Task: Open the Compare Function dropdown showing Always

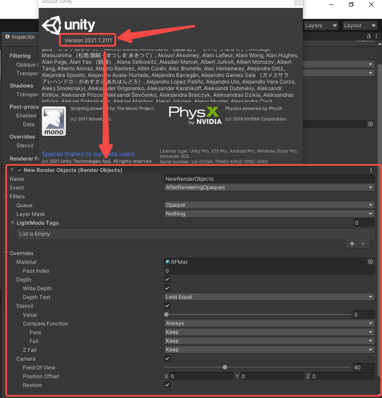Action: (x=269, y=323)
